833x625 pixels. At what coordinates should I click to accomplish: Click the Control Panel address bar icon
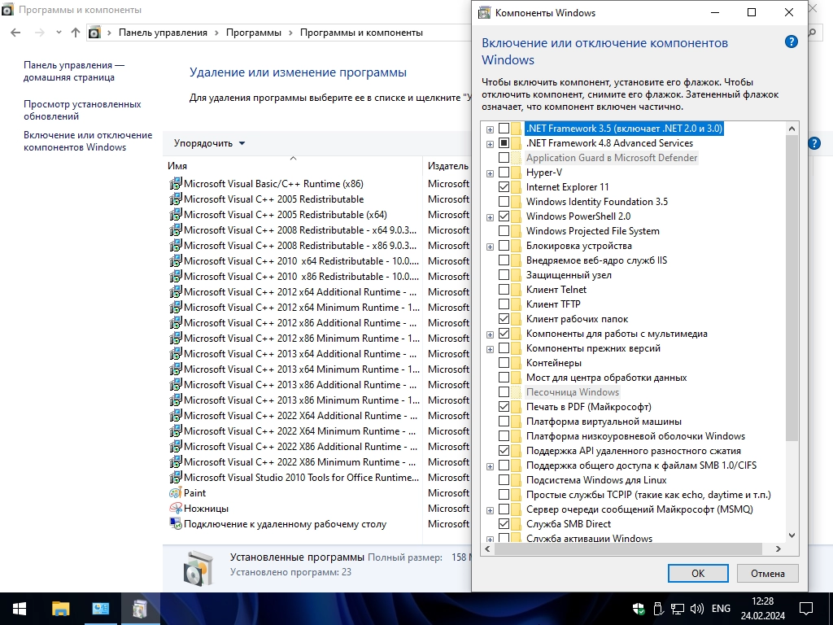pos(94,33)
